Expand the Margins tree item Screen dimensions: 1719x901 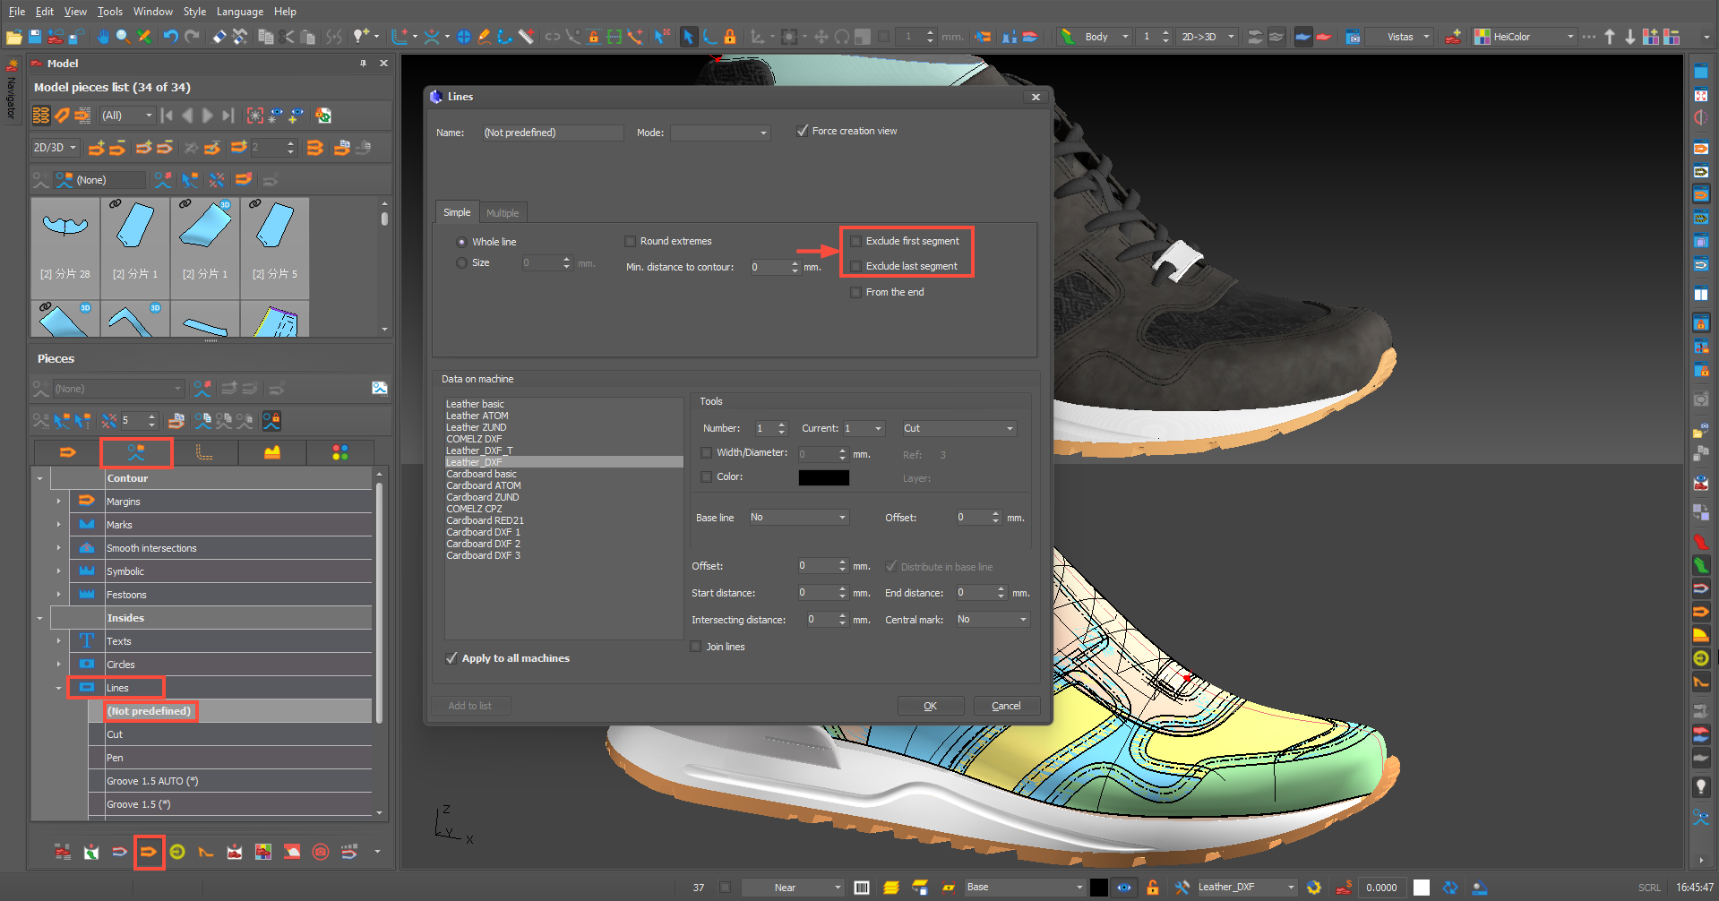click(59, 502)
